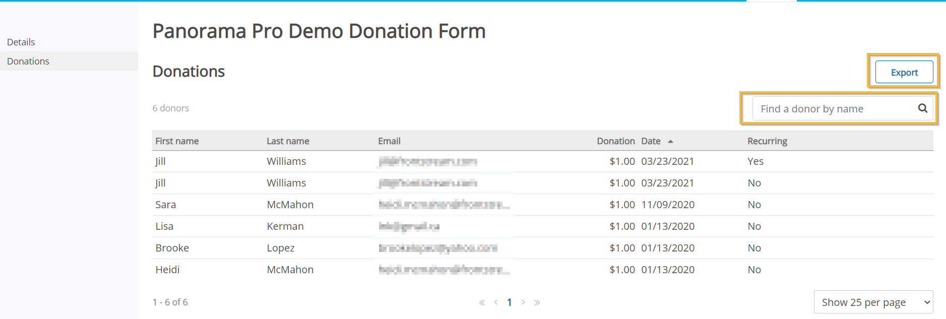Sort by the Recurring column header
Viewport: 946px width, 319px height.
coord(767,141)
